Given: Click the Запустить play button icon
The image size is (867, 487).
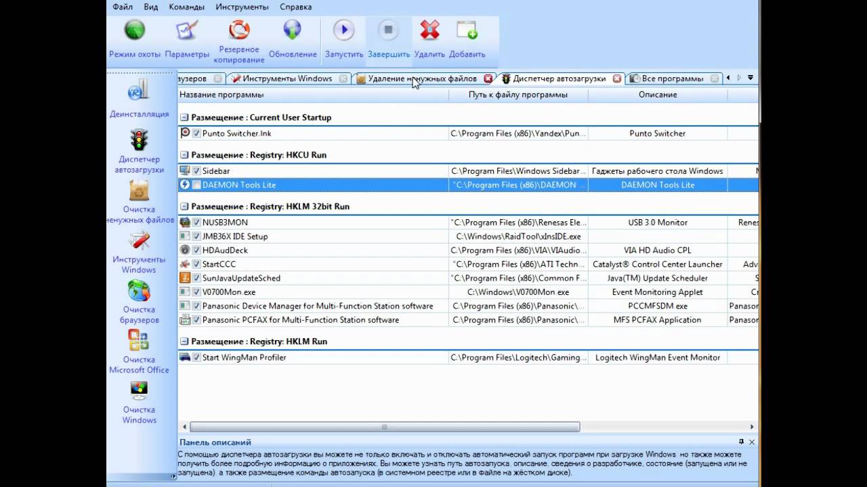Looking at the screenshot, I should coord(343,30).
